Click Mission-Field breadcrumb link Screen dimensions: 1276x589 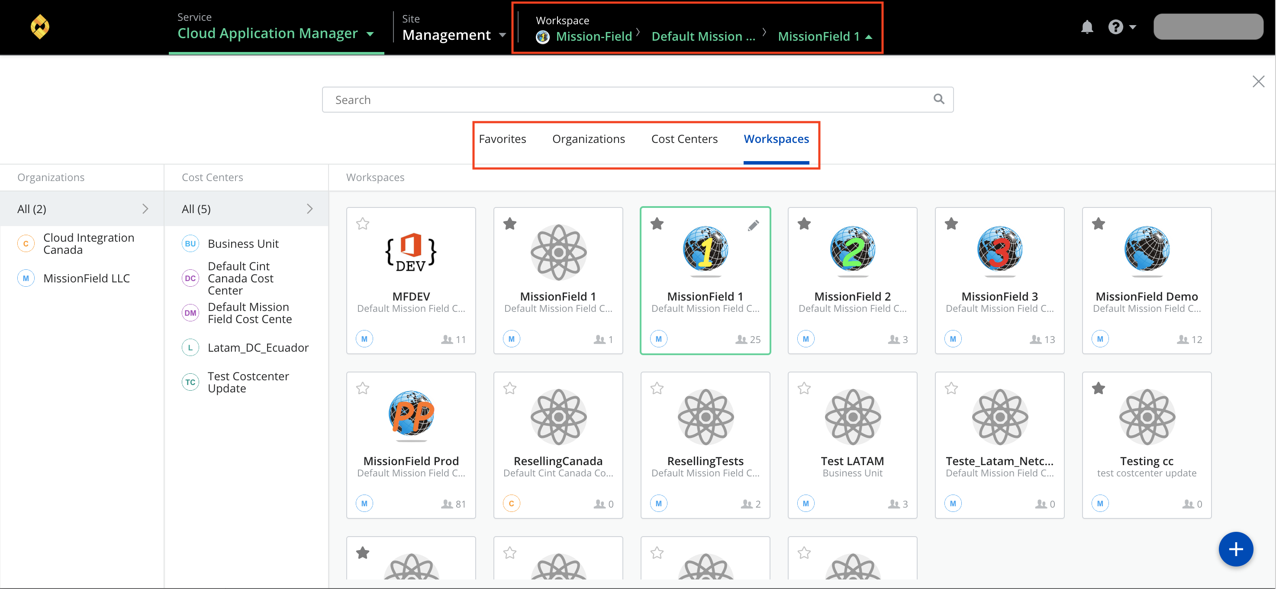click(x=594, y=37)
